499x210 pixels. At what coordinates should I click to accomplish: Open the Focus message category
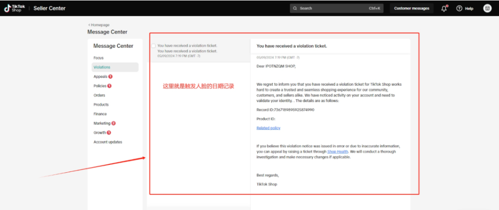coord(98,58)
